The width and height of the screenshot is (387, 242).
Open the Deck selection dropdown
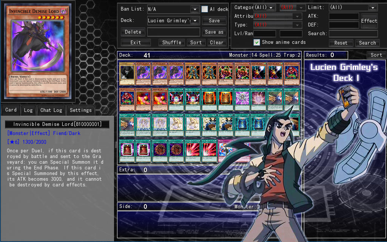(173, 20)
